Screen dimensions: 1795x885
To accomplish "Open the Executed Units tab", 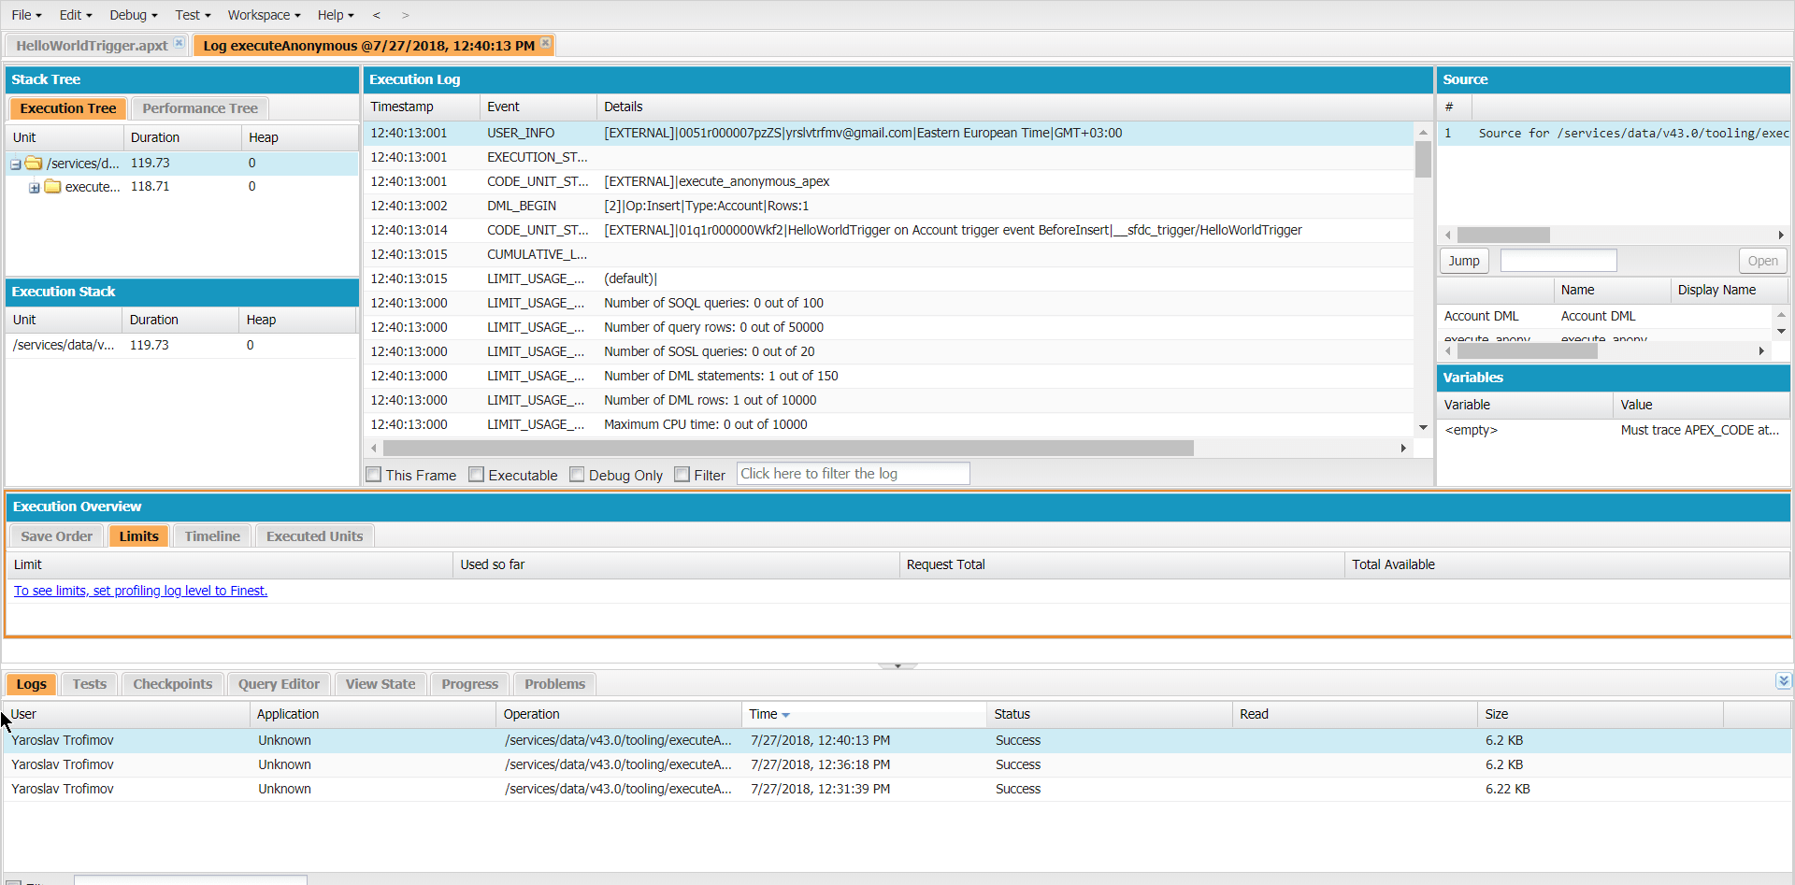I will click(314, 536).
